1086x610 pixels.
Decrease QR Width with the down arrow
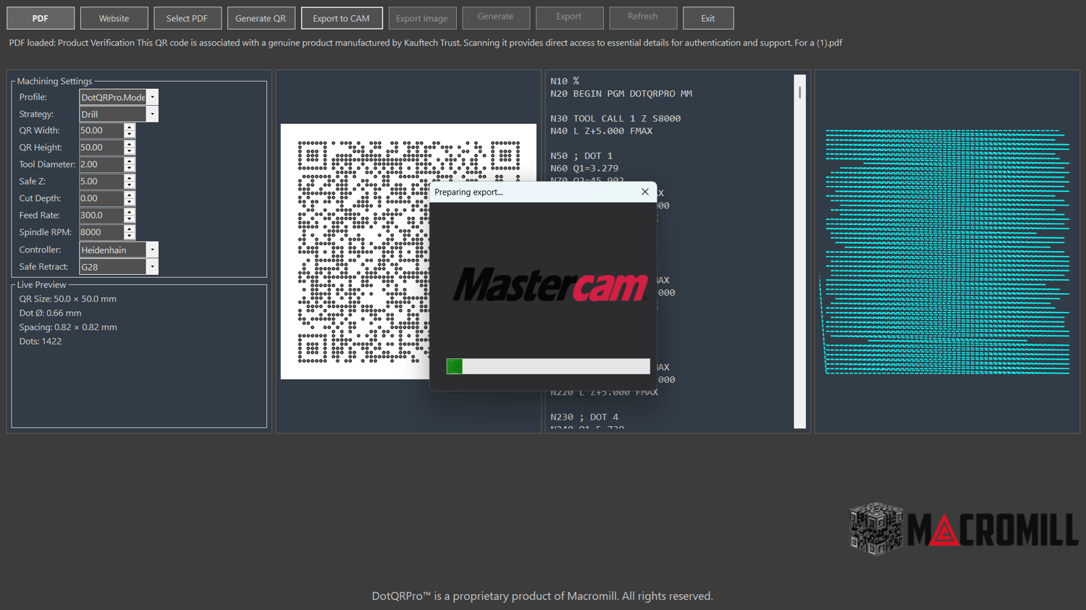coord(130,134)
